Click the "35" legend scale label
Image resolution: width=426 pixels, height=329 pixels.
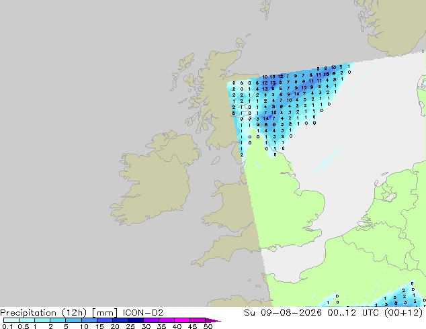[161, 326]
